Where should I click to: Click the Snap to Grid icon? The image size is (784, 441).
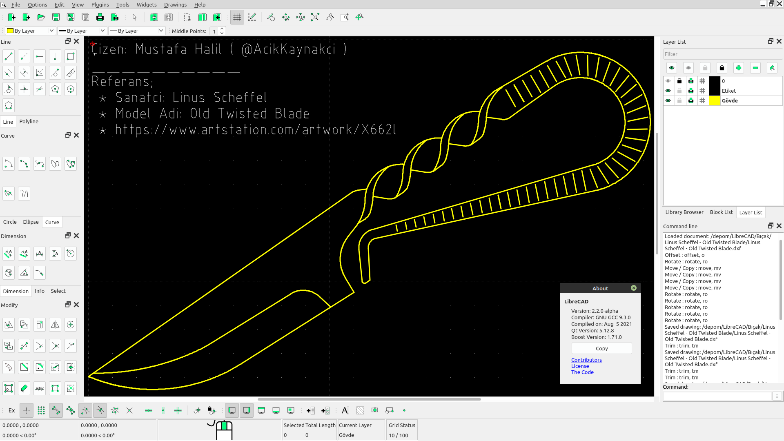pyautogui.click(x=41, y=410)
